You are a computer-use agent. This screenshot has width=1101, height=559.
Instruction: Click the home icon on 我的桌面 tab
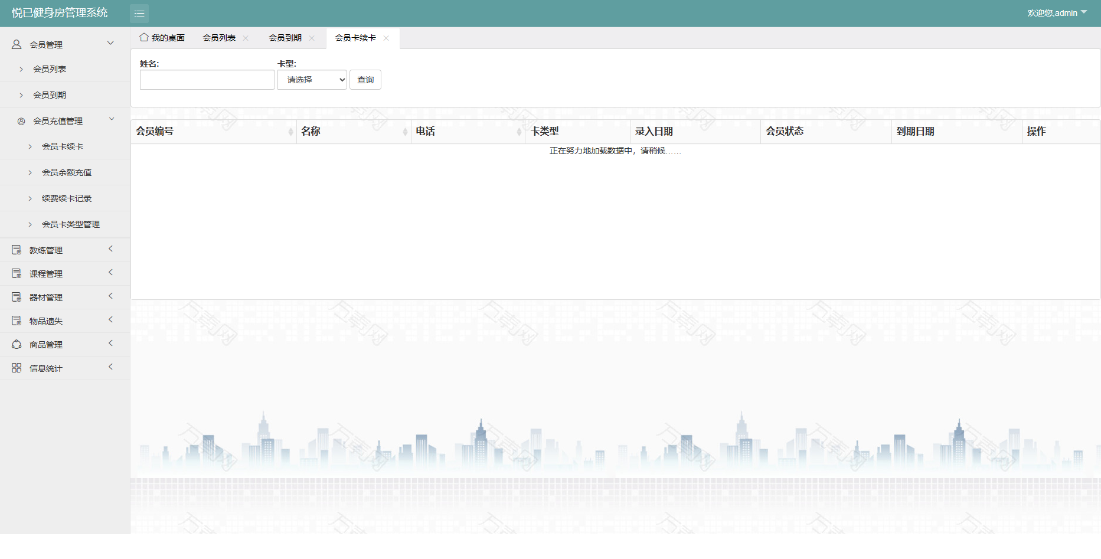point(143,37)
